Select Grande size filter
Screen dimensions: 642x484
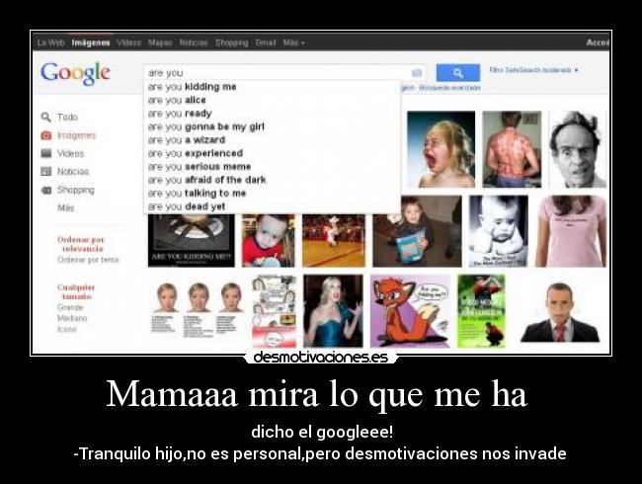click(x=70, y=307)
